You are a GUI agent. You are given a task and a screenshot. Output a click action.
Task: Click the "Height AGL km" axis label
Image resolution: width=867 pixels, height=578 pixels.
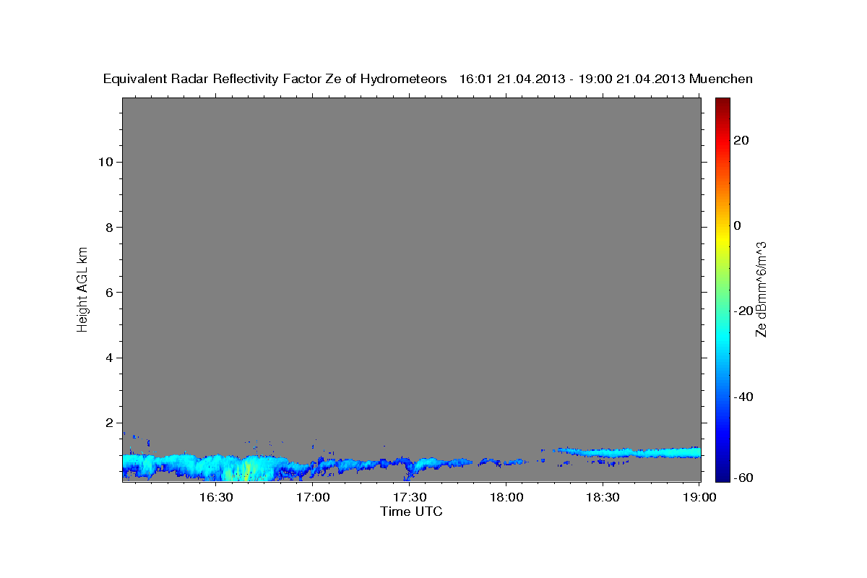point(83,288)
